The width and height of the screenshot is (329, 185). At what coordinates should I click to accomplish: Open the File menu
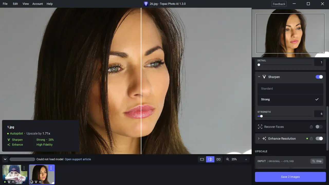click(x=5, y=4)
